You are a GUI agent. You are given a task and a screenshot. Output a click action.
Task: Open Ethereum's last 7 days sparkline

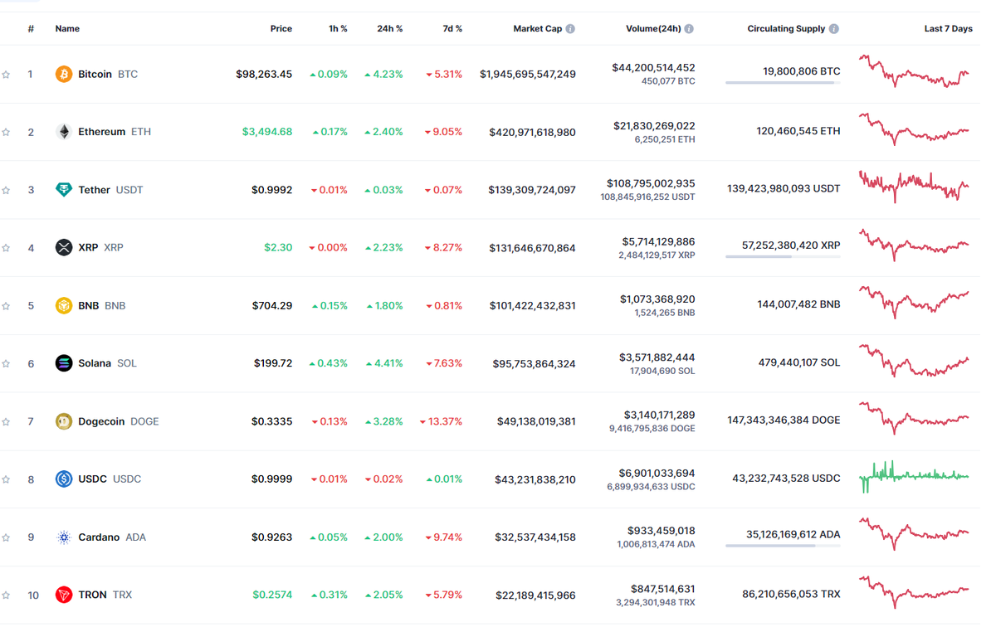(914, 129)
